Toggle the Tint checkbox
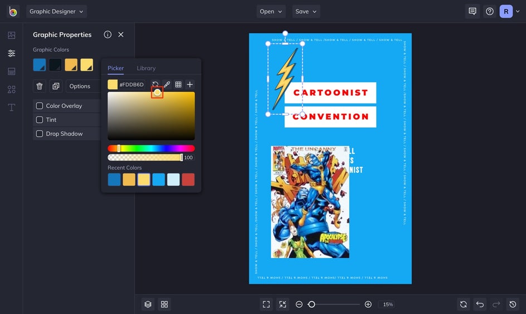Image resolution: width=526 pixels, height=314 pixels. (x=40, y=119)
